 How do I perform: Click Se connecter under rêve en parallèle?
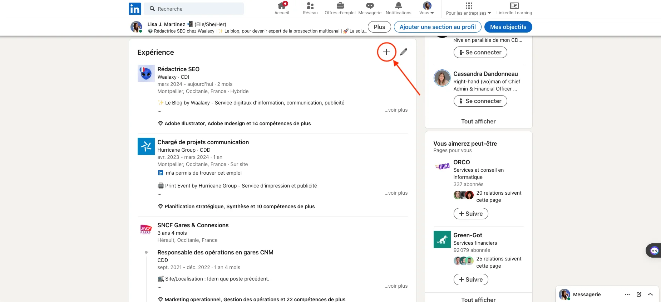pos(480,52)
